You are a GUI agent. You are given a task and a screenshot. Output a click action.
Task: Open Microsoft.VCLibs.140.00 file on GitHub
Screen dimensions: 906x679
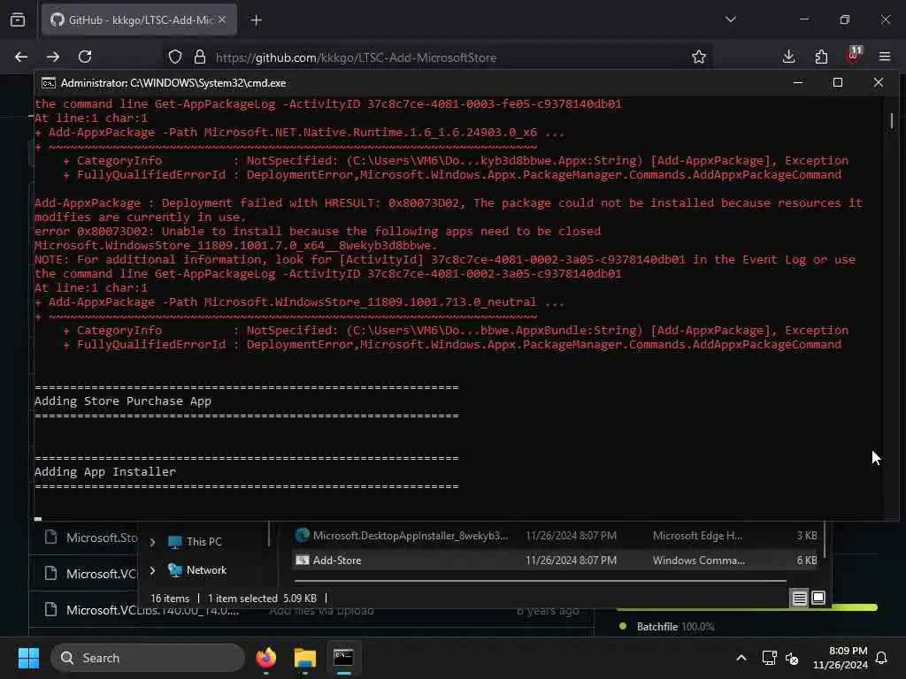(152, 610)
